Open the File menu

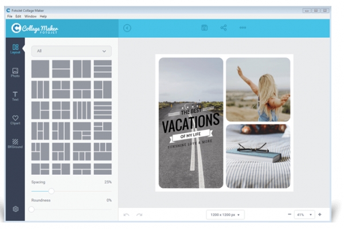[x=10, y=16]
